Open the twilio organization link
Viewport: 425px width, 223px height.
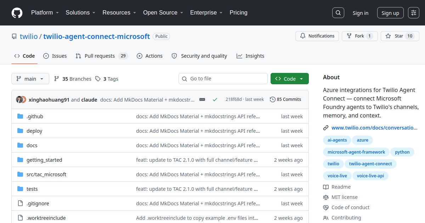coord(29,36)
